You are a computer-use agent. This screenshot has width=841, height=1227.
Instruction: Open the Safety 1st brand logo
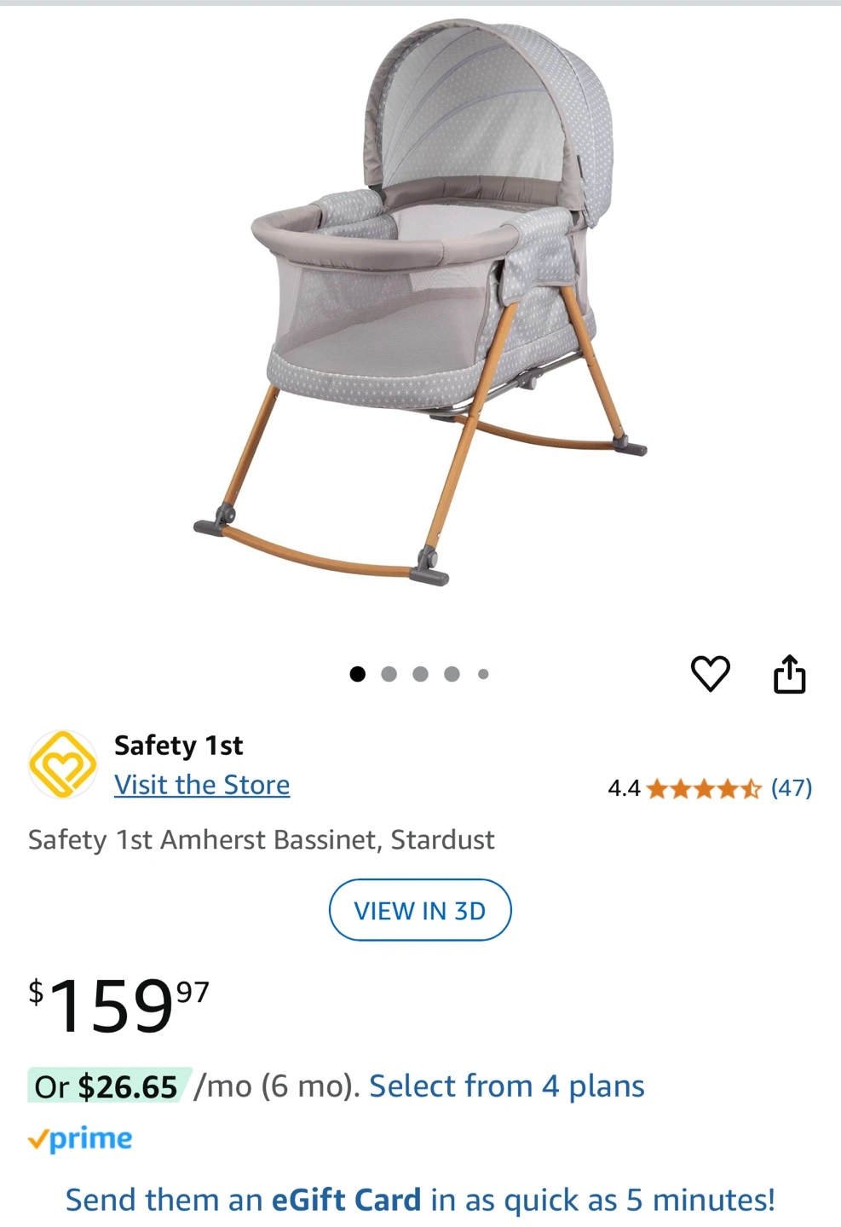[62, 763]
